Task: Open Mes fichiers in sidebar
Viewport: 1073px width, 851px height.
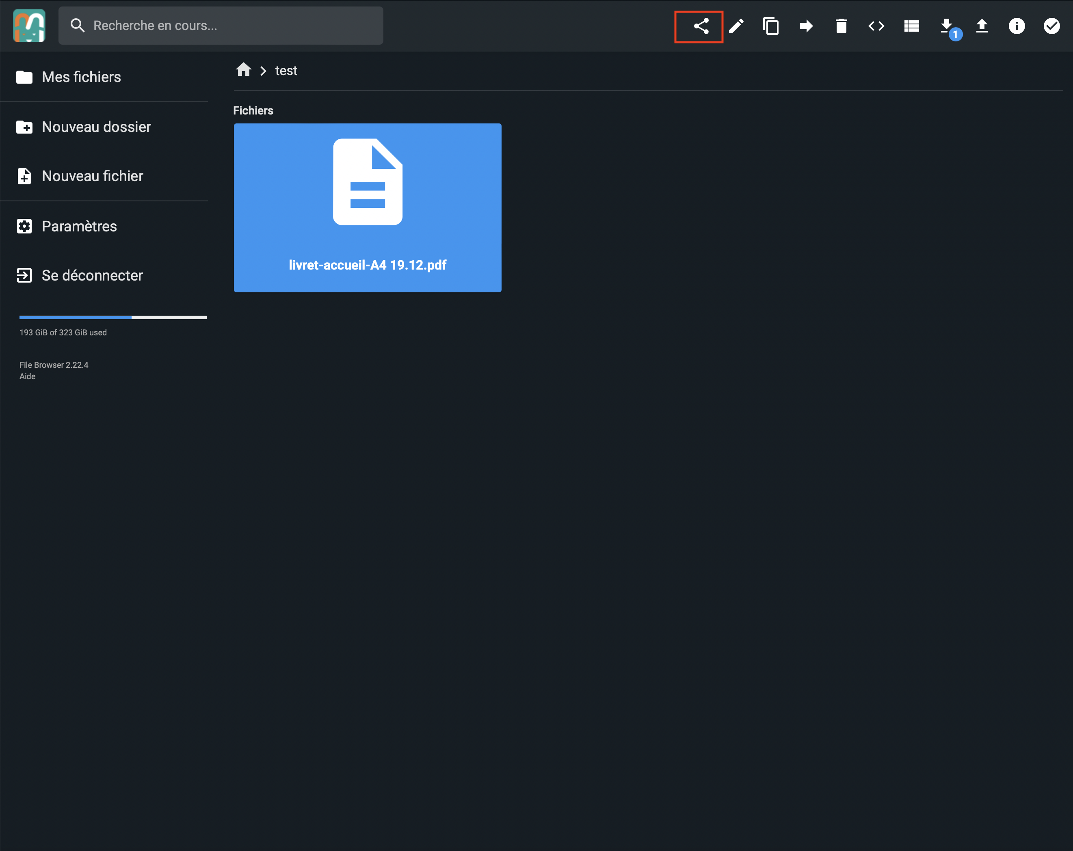Action: pos(81,77)
